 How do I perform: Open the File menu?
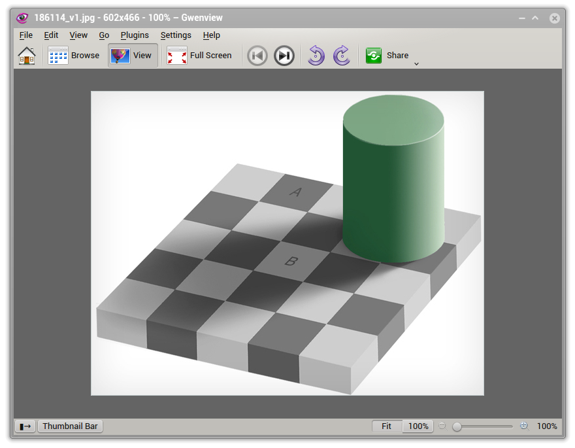[x=26, y=35]
